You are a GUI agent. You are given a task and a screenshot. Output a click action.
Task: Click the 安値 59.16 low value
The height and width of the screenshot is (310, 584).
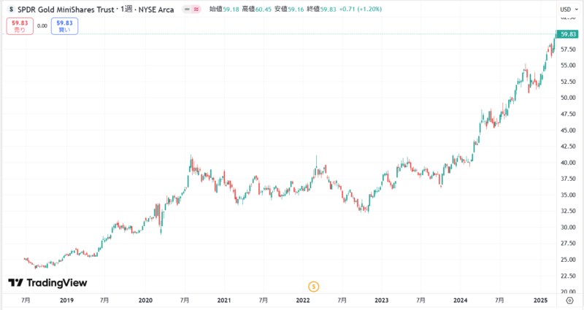tap(289, 9)
